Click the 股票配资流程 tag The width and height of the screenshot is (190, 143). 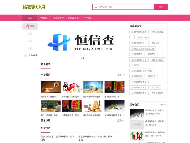click(x=157, y=32)
